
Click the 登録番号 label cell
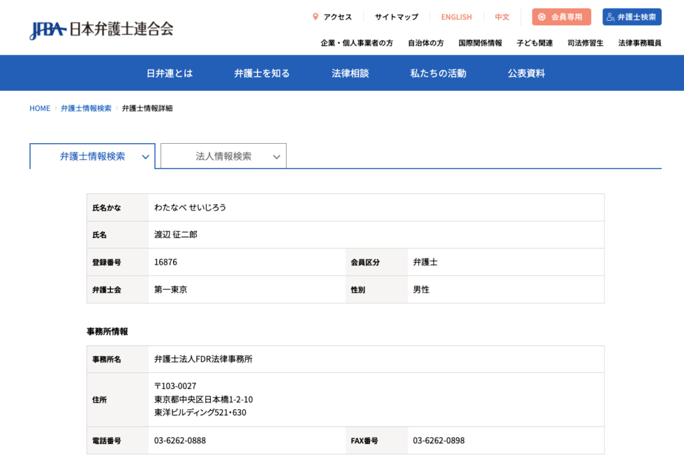pos(118,262)
